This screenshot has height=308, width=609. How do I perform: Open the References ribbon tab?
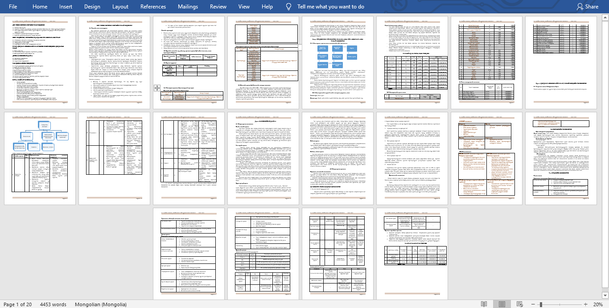[x=153, y=7]
